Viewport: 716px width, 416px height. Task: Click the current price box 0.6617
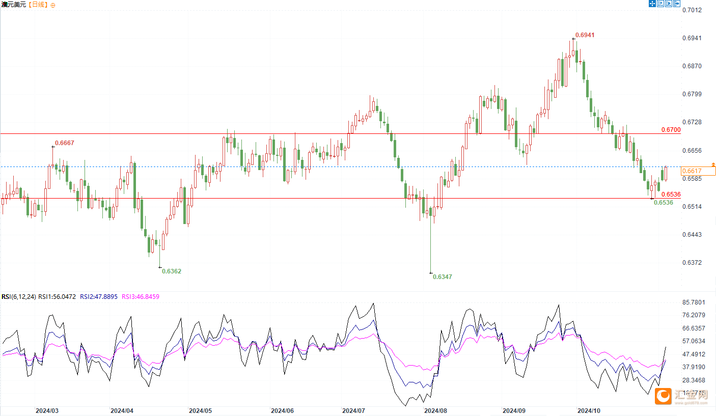click(698, 172)
